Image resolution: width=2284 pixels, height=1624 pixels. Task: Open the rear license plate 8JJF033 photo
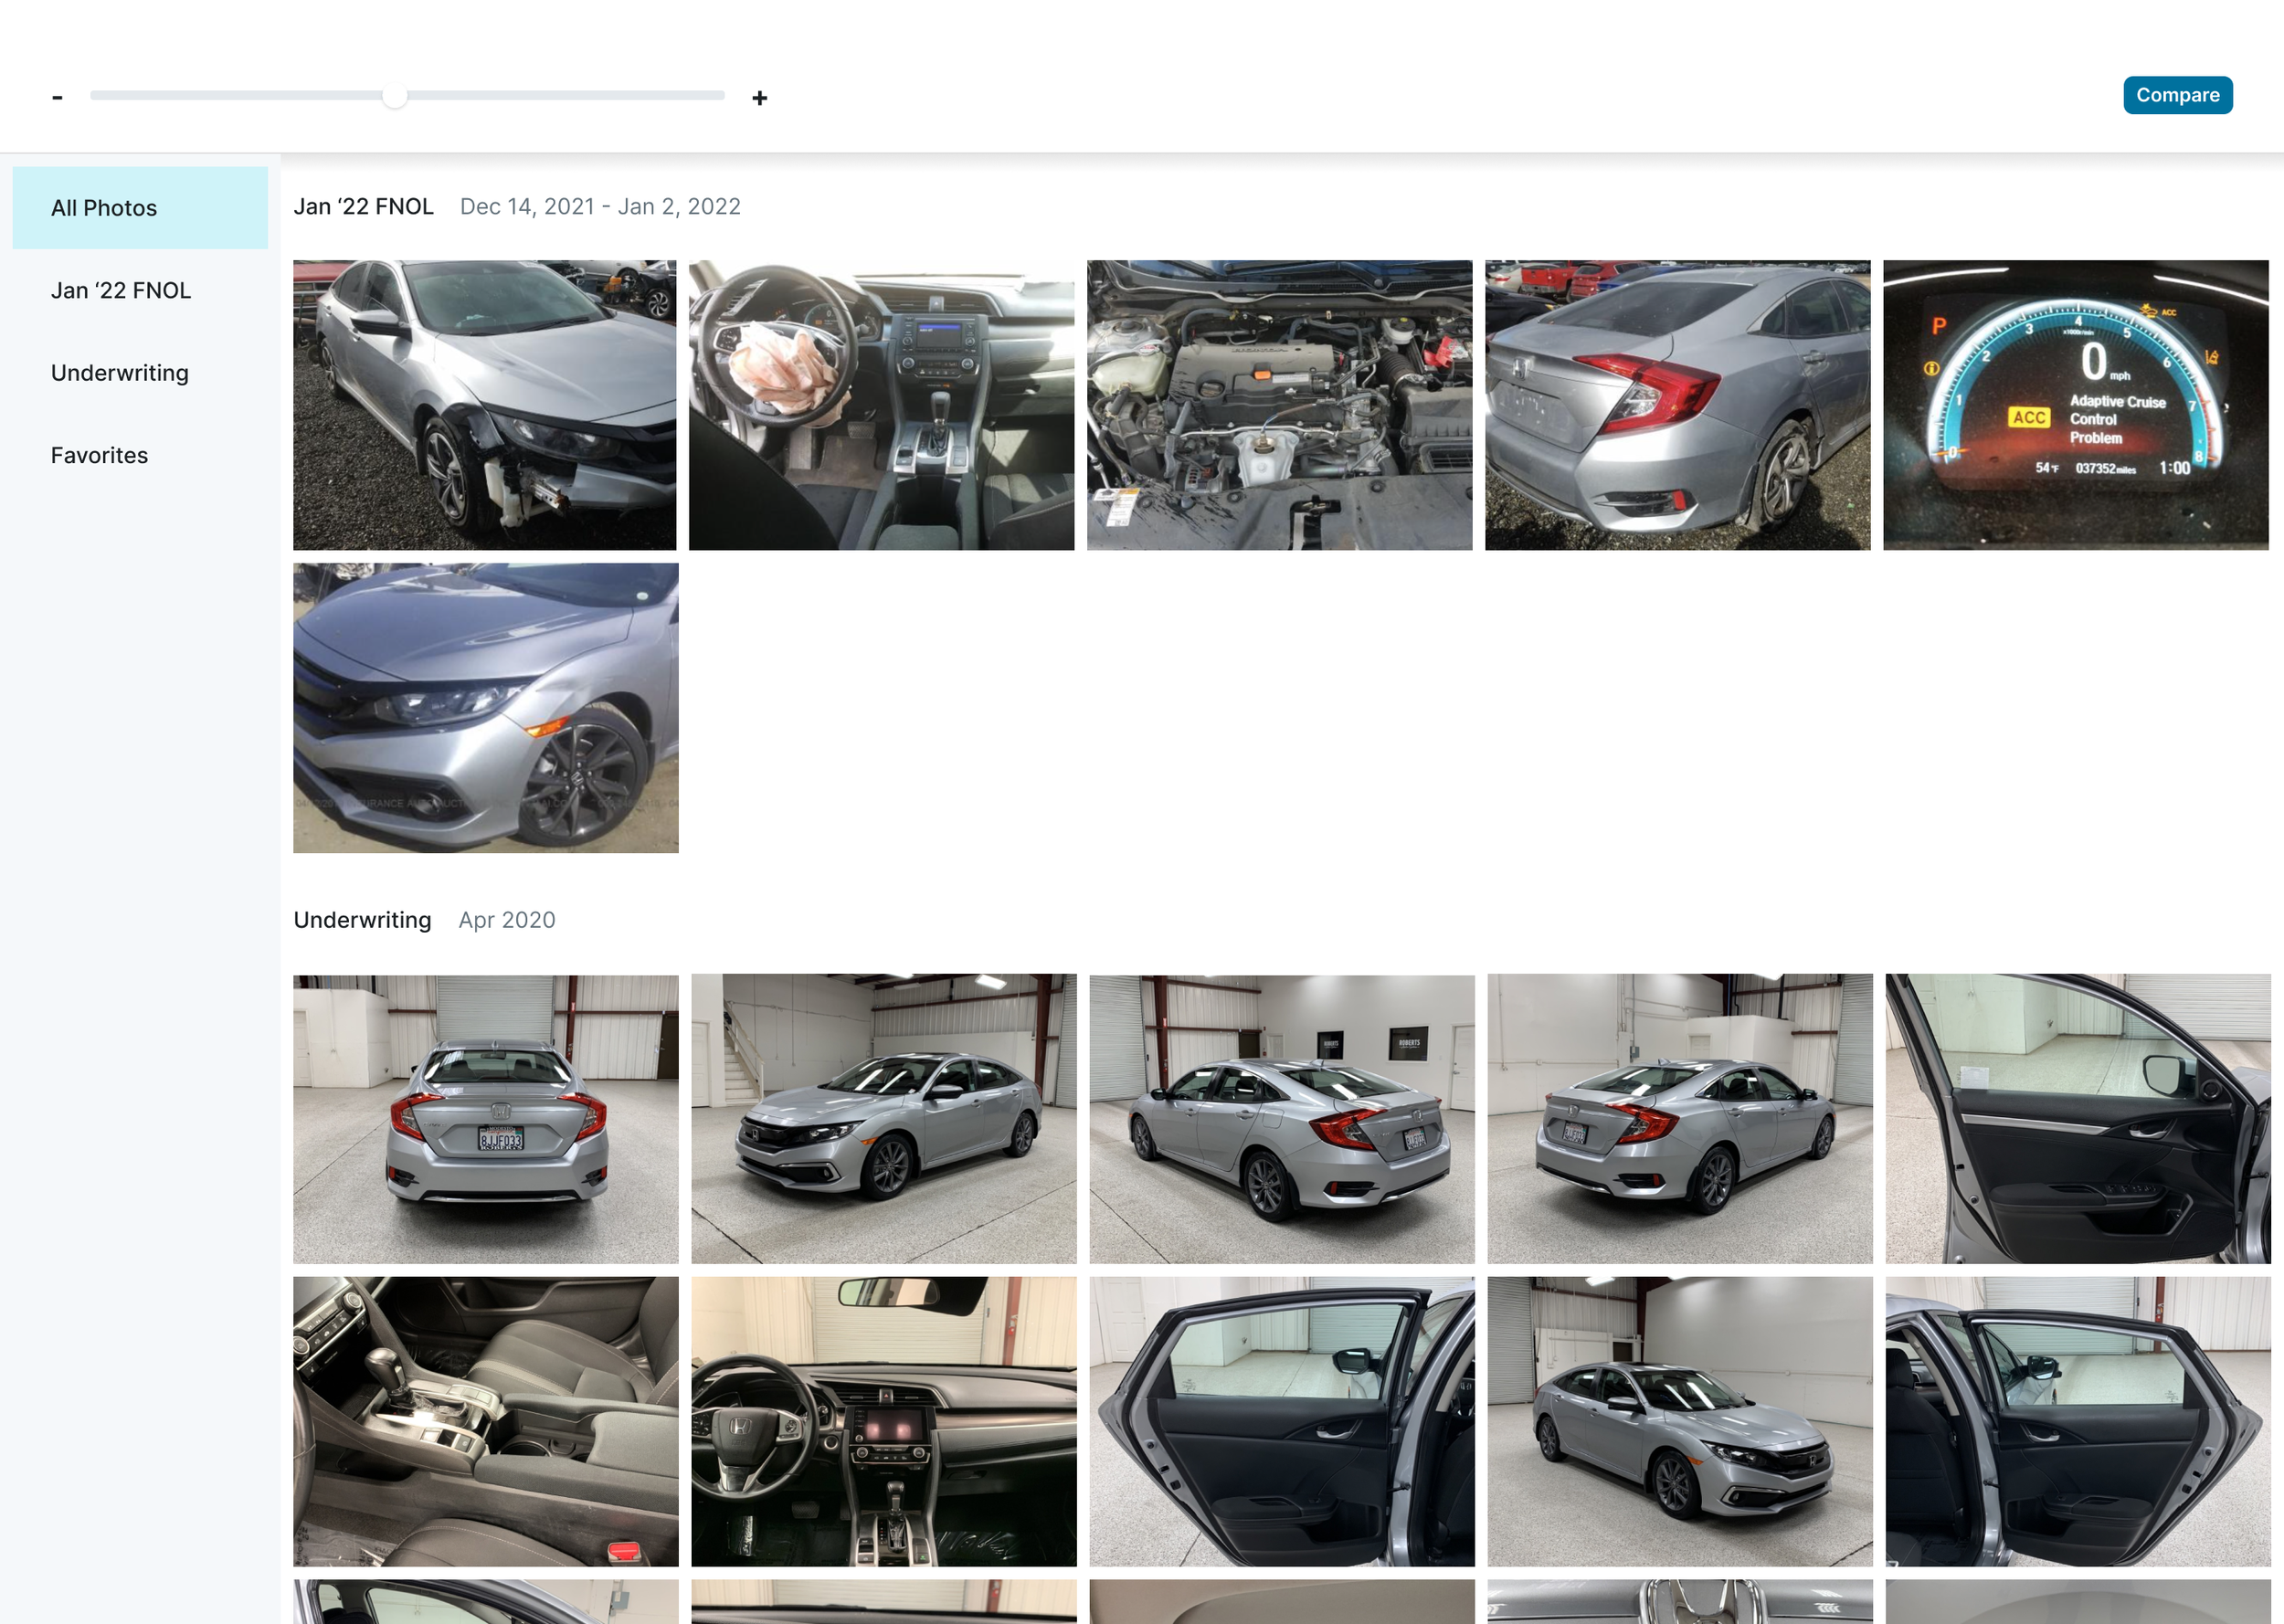point(485,1119)
